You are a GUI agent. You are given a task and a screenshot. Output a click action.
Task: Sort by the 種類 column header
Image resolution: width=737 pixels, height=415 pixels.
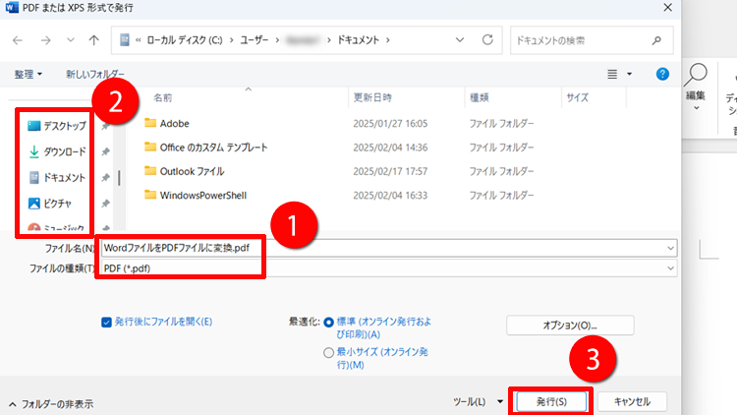(x=479, y=97)
